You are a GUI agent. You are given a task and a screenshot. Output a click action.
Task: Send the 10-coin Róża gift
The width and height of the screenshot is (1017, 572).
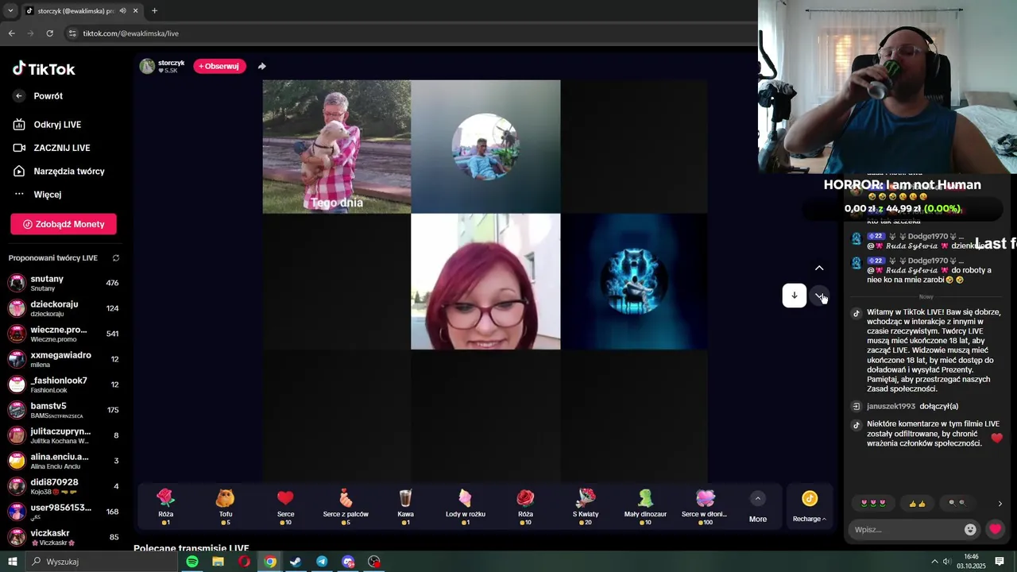pos(525,506)
